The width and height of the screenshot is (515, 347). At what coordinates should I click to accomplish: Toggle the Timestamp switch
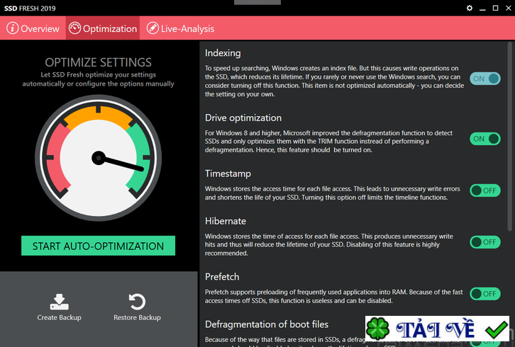[x=484, y=190]
